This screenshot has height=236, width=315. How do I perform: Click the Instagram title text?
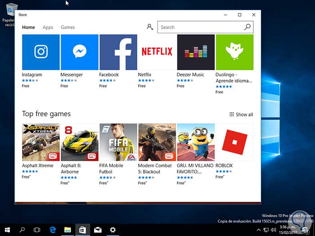tap(32, 75)
